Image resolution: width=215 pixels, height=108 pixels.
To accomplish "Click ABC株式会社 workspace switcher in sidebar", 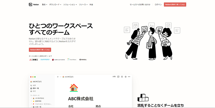I will [x=36, y=82].
